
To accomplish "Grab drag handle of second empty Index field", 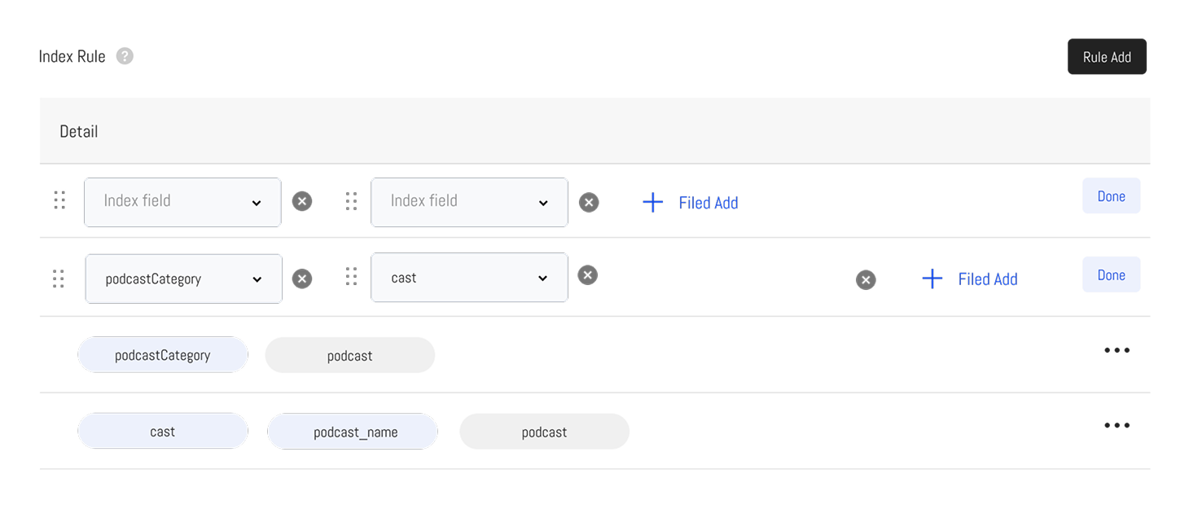I will (351, 201).
